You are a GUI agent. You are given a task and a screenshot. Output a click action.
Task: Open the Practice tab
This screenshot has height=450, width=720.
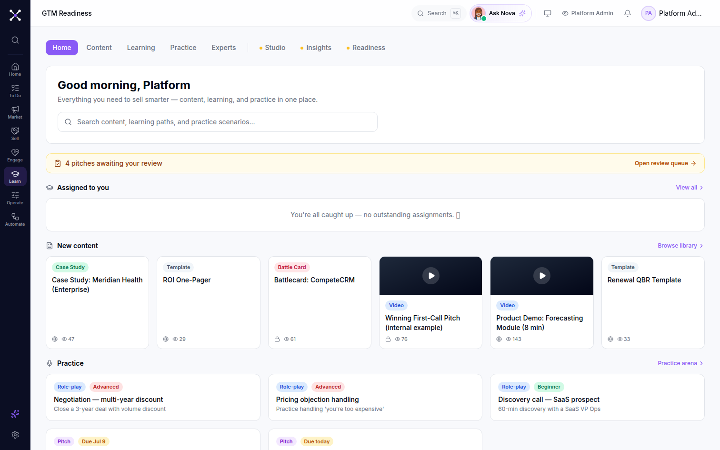coord(183,48)
